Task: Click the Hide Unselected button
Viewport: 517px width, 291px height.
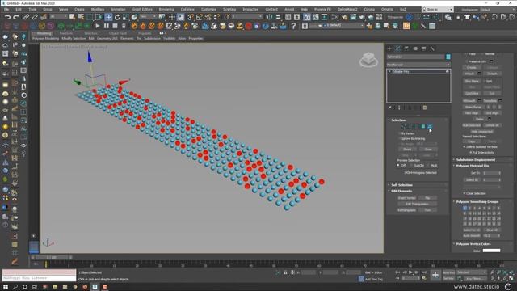Action: [481, 131]
